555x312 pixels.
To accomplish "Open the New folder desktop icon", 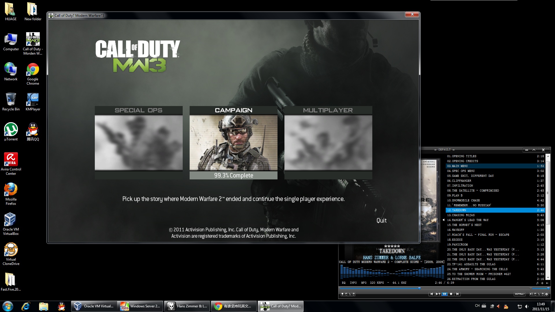I will coord(33,12).
